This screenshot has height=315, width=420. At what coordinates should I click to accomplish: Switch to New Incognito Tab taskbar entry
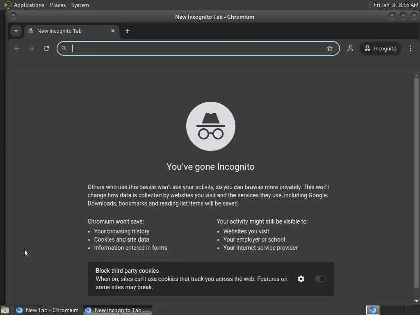[117, 310]
